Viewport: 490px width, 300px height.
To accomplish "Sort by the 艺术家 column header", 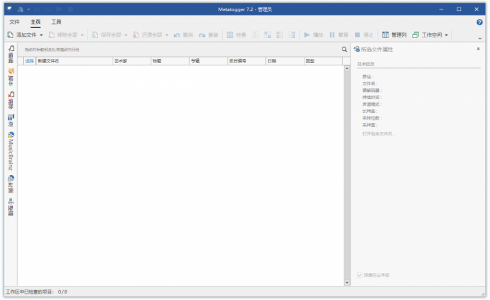I will [x=132, y=61].
